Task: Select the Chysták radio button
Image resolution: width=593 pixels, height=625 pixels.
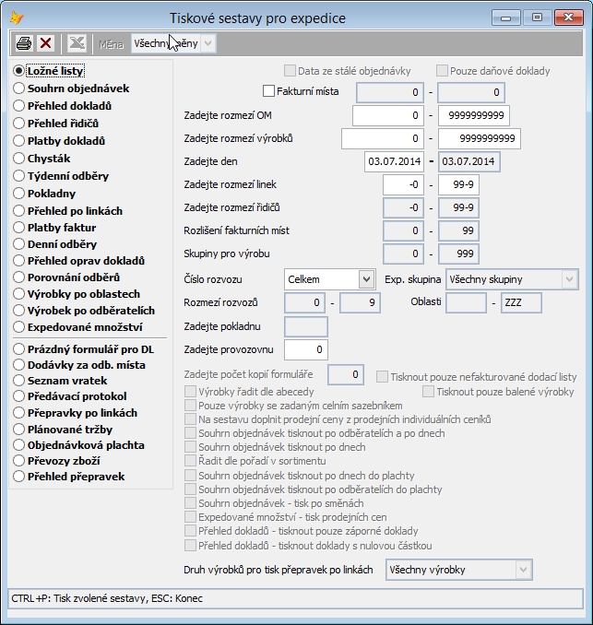Action: (18, 159)
